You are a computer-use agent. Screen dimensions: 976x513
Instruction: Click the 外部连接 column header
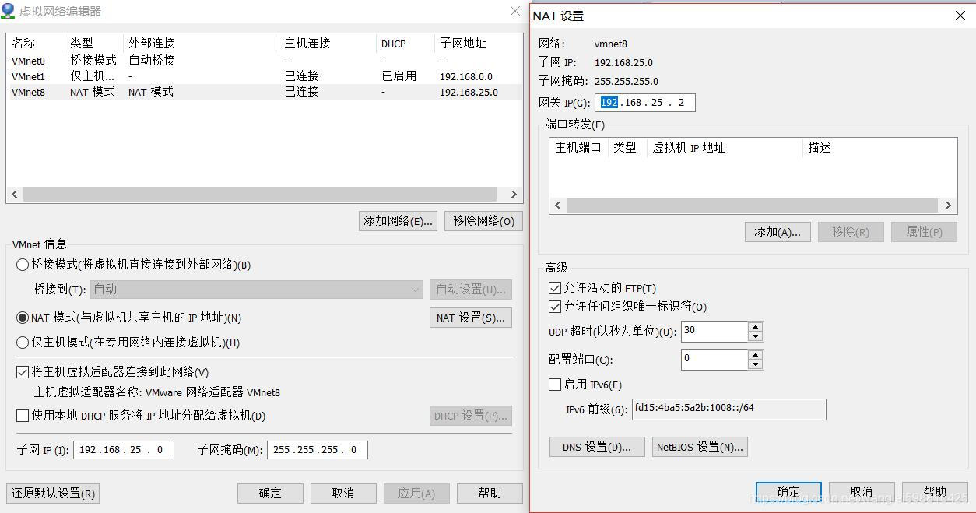pyautogui.click(x=152, y=44)
